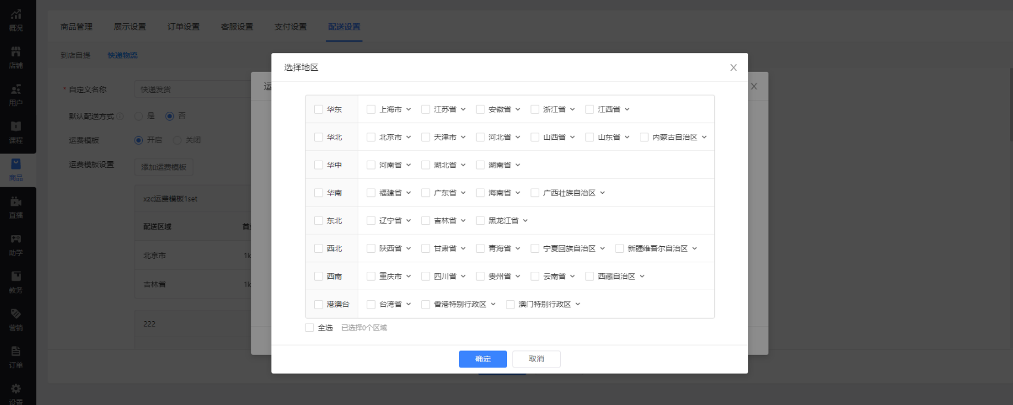1013x405 pixels.
Task: Click the 取消 cancel button
Action: (536, 359)
